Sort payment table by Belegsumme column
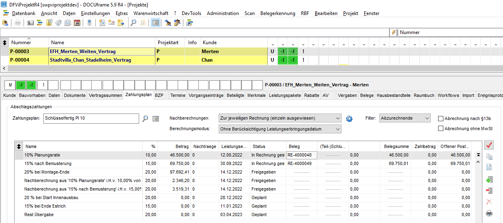503x223 pixels. (396, 146)
